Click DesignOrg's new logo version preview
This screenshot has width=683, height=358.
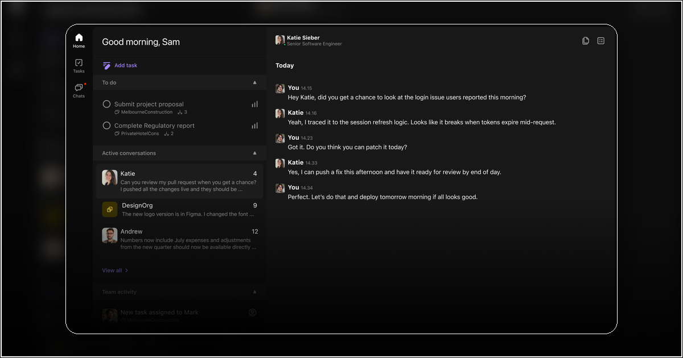(188, 214)
